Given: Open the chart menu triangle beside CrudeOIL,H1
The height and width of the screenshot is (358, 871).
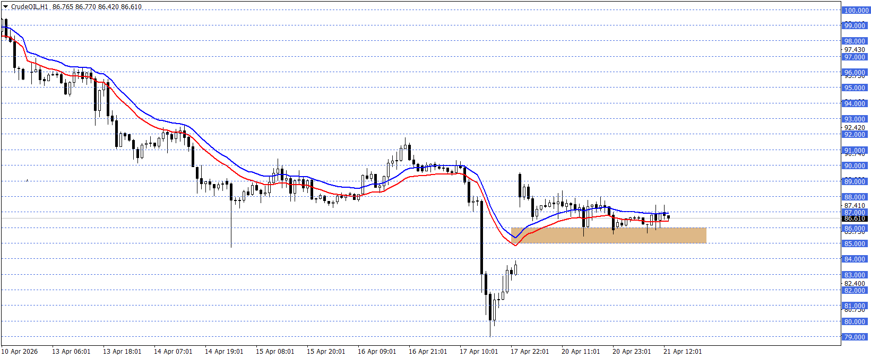Looking at the screenshot, I should tap(5, 7).
